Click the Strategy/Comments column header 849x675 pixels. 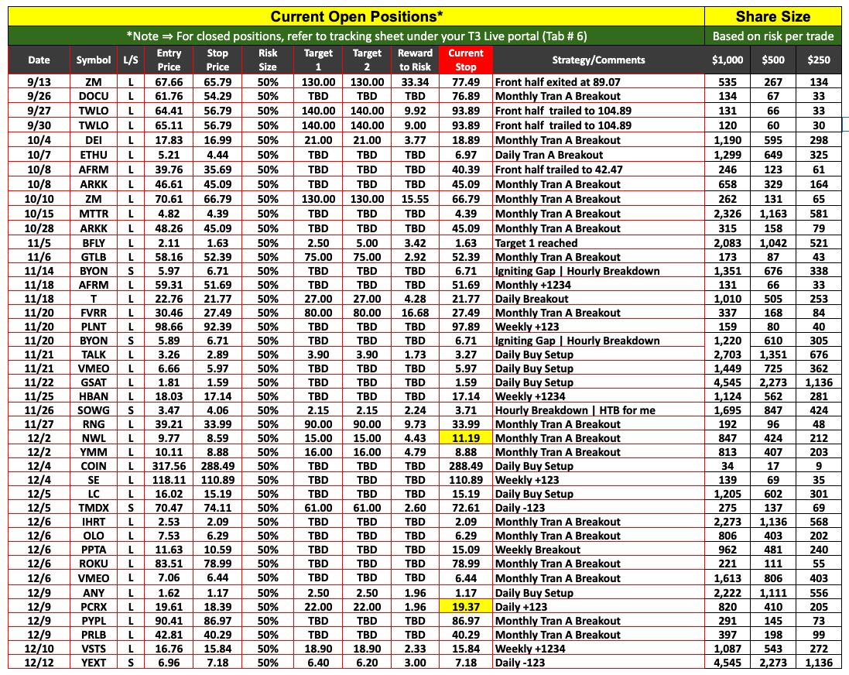tap(598, 60)
